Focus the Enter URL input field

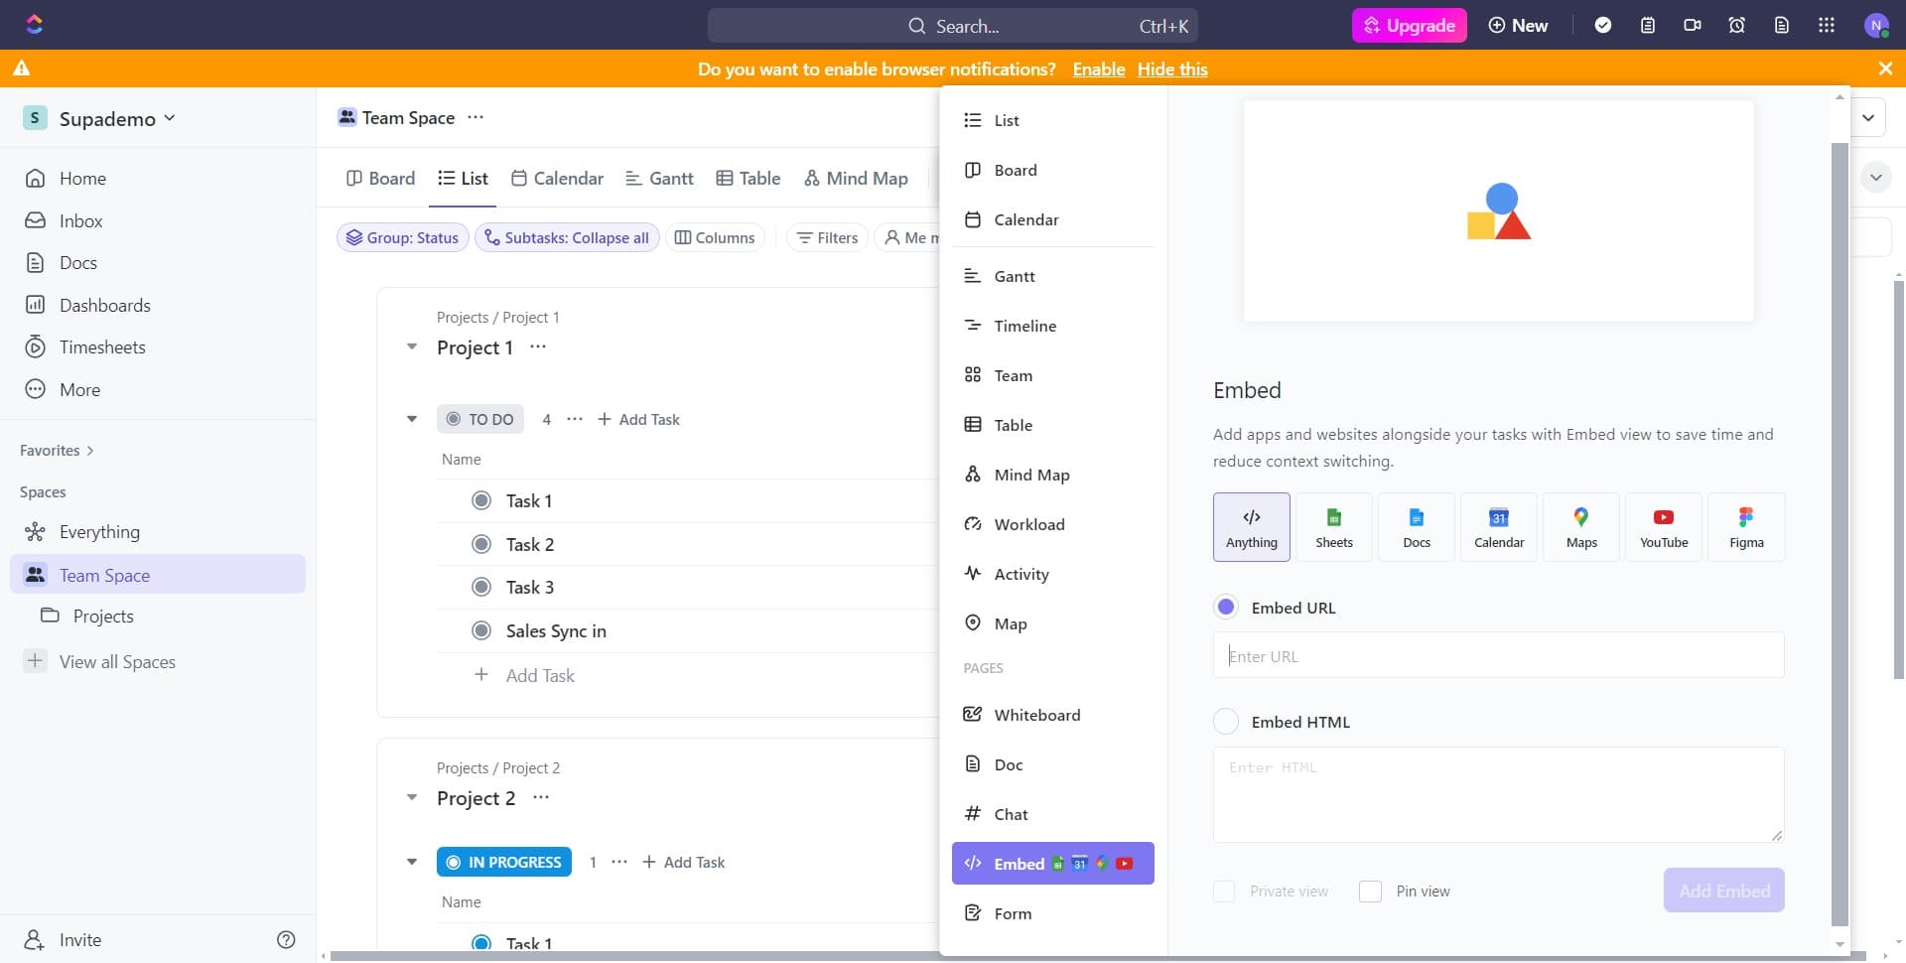pos(1497,656)
